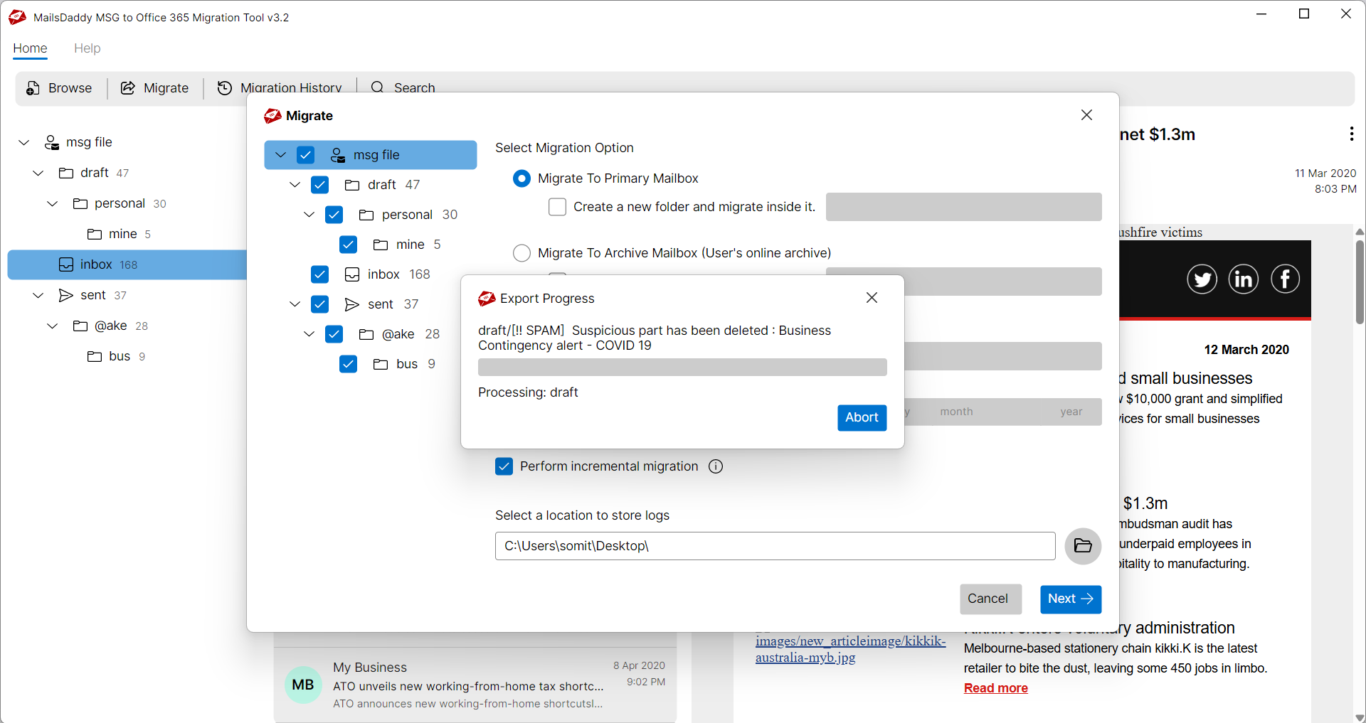This screenshot has height=723, width=1366.
Task: Click the Next button
Action: pyautogui.click(x=1070, y=599)
